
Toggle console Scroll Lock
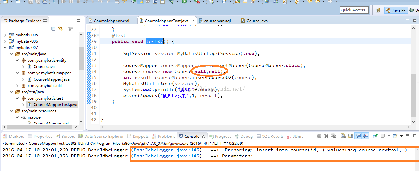[350, 136]
